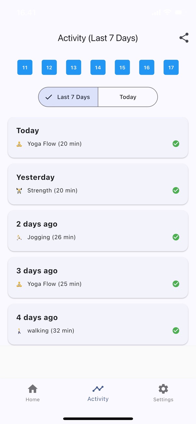Open the Activity tab icon
This screenshot has width=196, height=424.
98,388
